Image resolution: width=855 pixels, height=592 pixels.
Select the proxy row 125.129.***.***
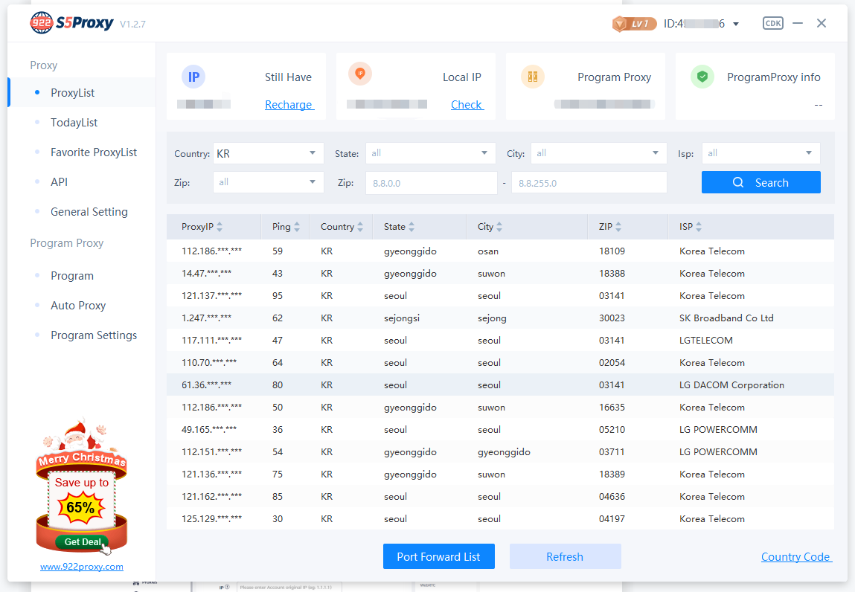[500, 519]
